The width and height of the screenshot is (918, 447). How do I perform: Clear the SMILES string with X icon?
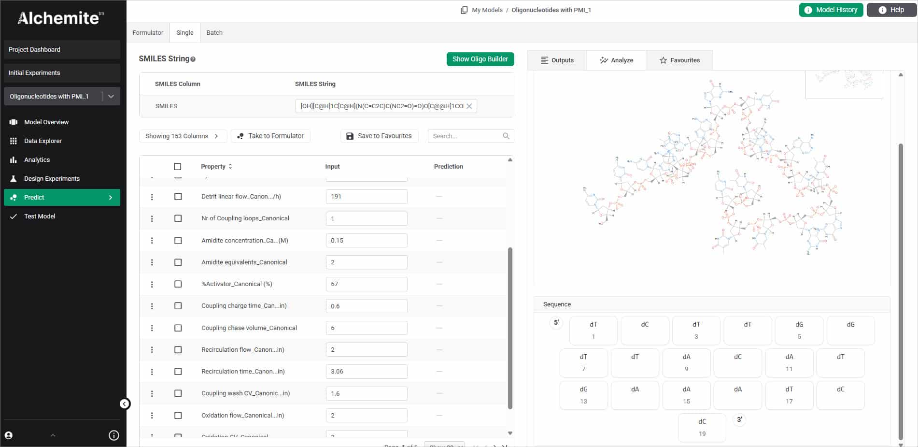click(469, 106)
